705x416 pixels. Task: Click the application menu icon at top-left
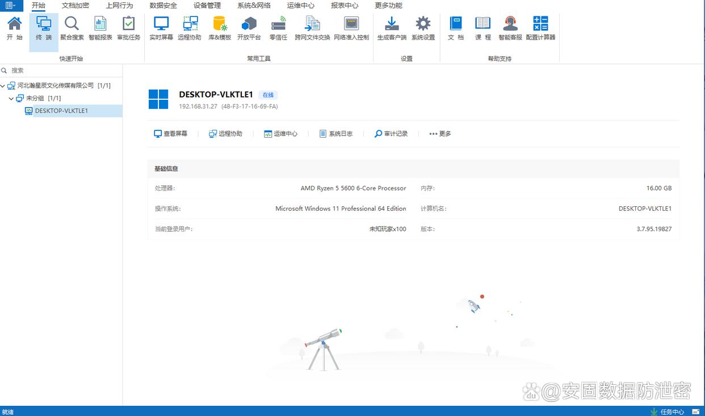[x=11, y=6]
